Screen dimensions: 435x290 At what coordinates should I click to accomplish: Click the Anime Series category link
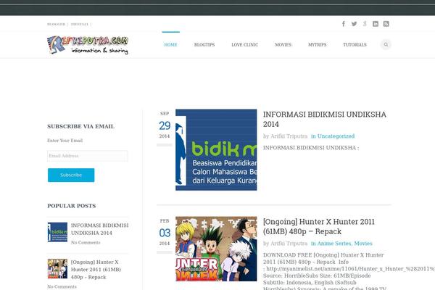click(x=334, y=244)
